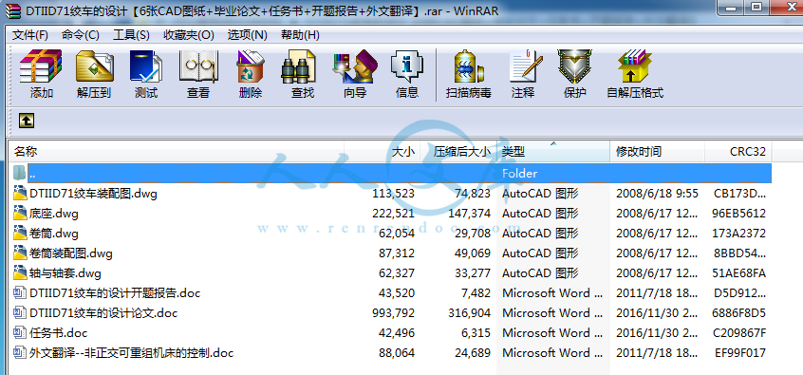
Task: Open the 收藏夹(O) menu
Action: pyautogui.click(x=189, y=35)
